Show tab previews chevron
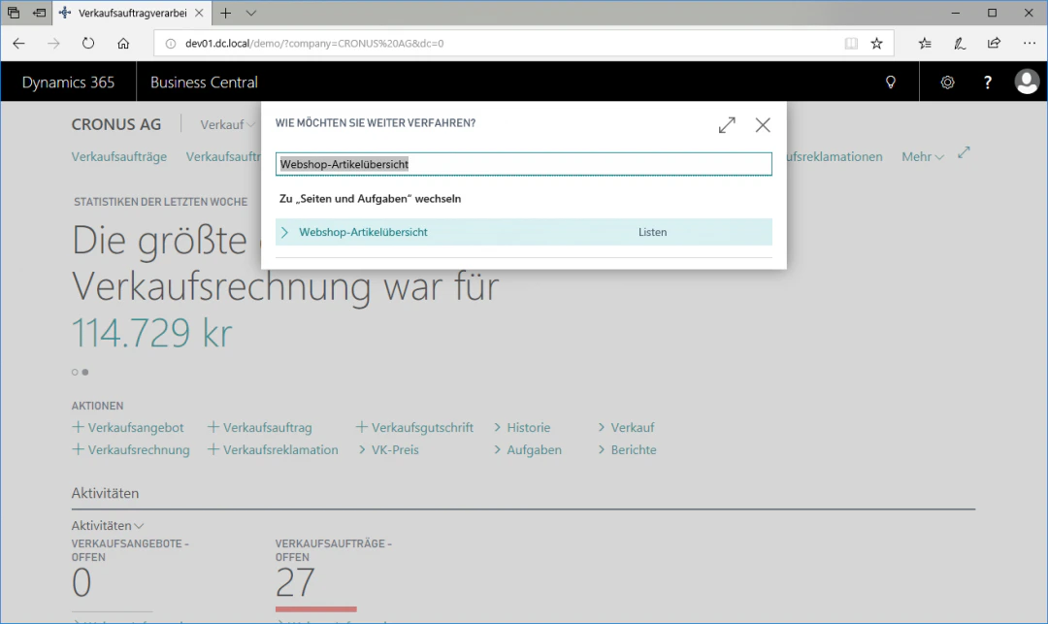The height and width of the screenshot is (624, 1048). (250, 13)
